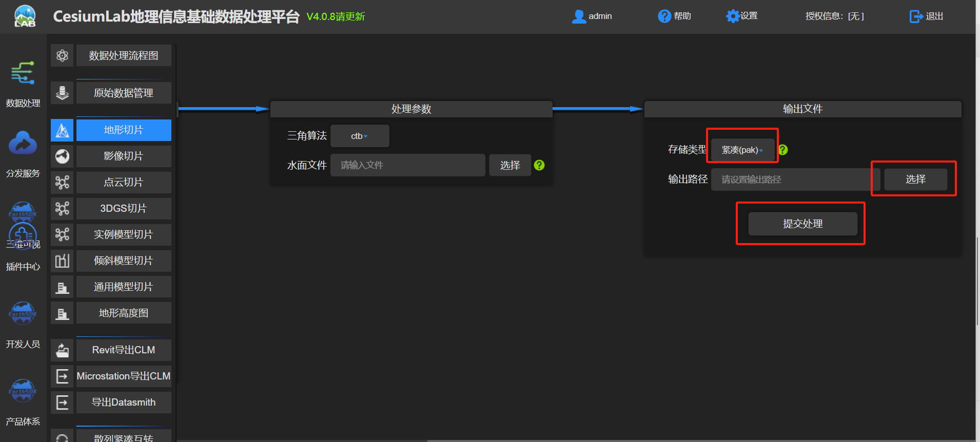Click the icon beside 实例模型切片
The height and width of the screenshot is (442, 980).
point(62,235)
